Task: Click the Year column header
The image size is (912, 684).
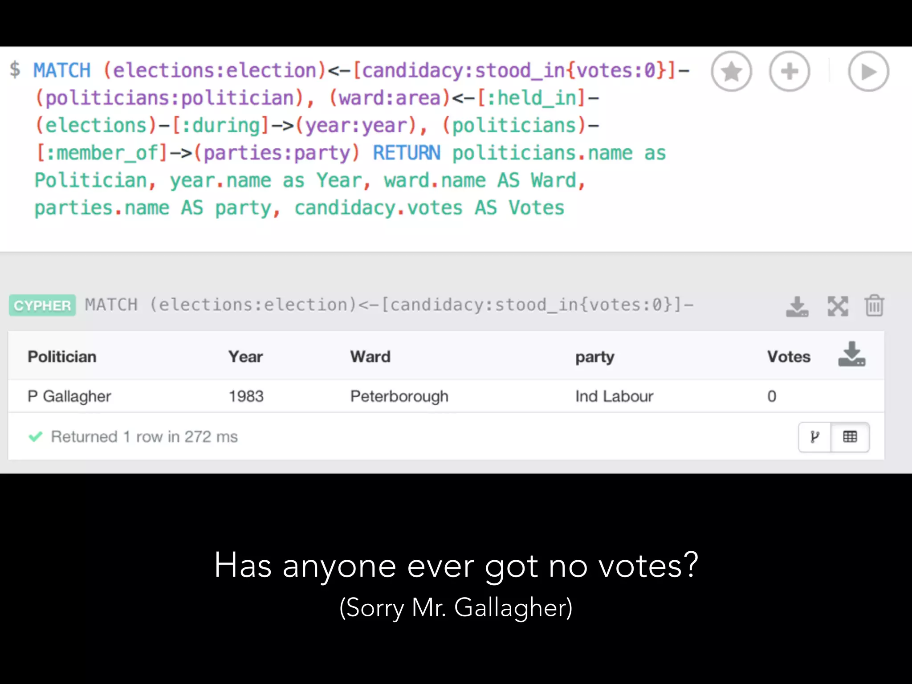Action: [x=245, y=357]
